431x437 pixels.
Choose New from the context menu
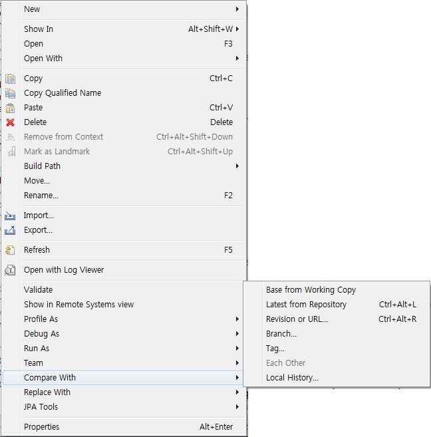click(x=124, y=9)
